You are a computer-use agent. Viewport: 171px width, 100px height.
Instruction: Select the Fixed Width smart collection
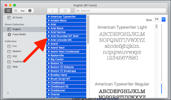tap(19, 34)
